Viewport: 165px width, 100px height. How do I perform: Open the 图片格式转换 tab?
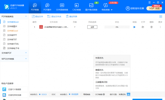91,7
